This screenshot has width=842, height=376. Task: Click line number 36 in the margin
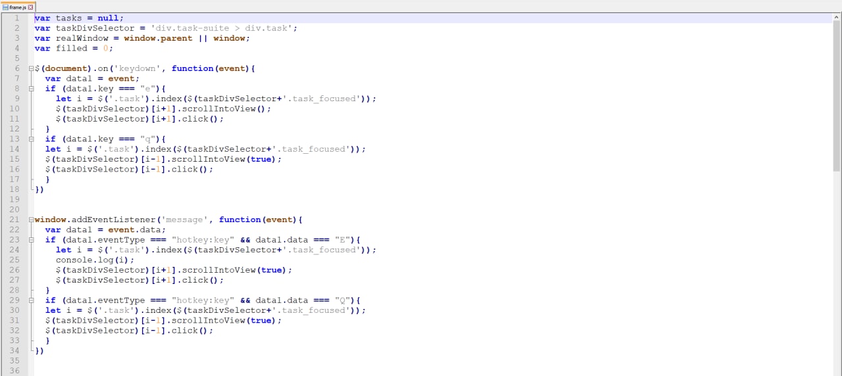[15, 371]
